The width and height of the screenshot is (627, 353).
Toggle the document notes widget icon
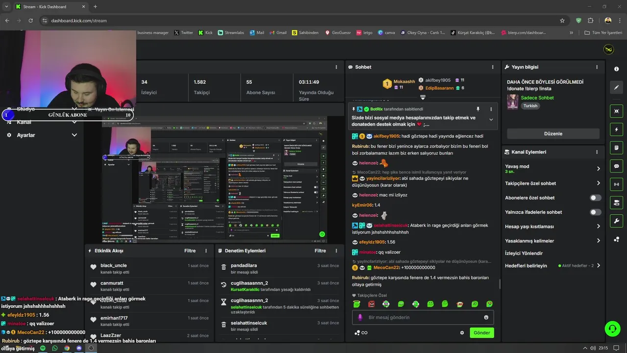[x=616, y=148]
